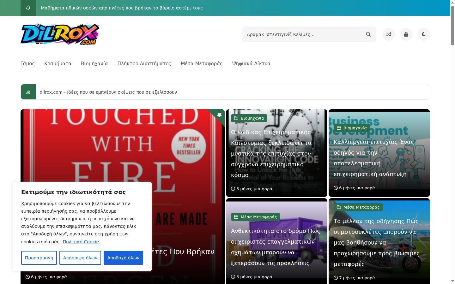The height and width of the screenshot is (284, 455).
Task: Click the Αποδοχή όλων button
Action: point(123,258)
